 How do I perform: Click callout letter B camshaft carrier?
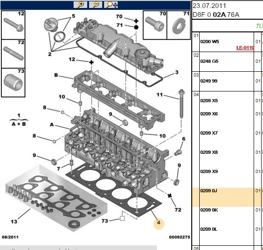[56, 75]
